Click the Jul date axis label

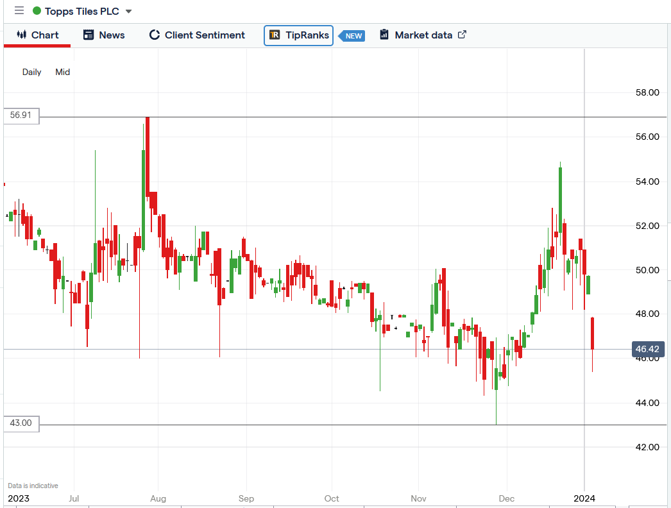tap(74, 498)
